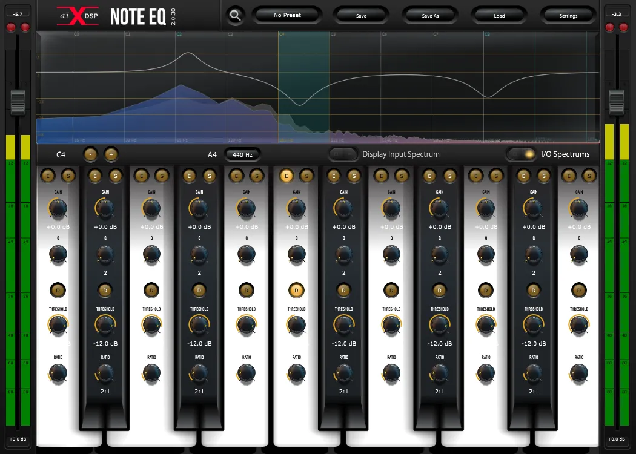Image resolution: width=636 pixels, height=454 pixels.
Task: Disable the lit E button on the F key
Action: click(287, 176)
